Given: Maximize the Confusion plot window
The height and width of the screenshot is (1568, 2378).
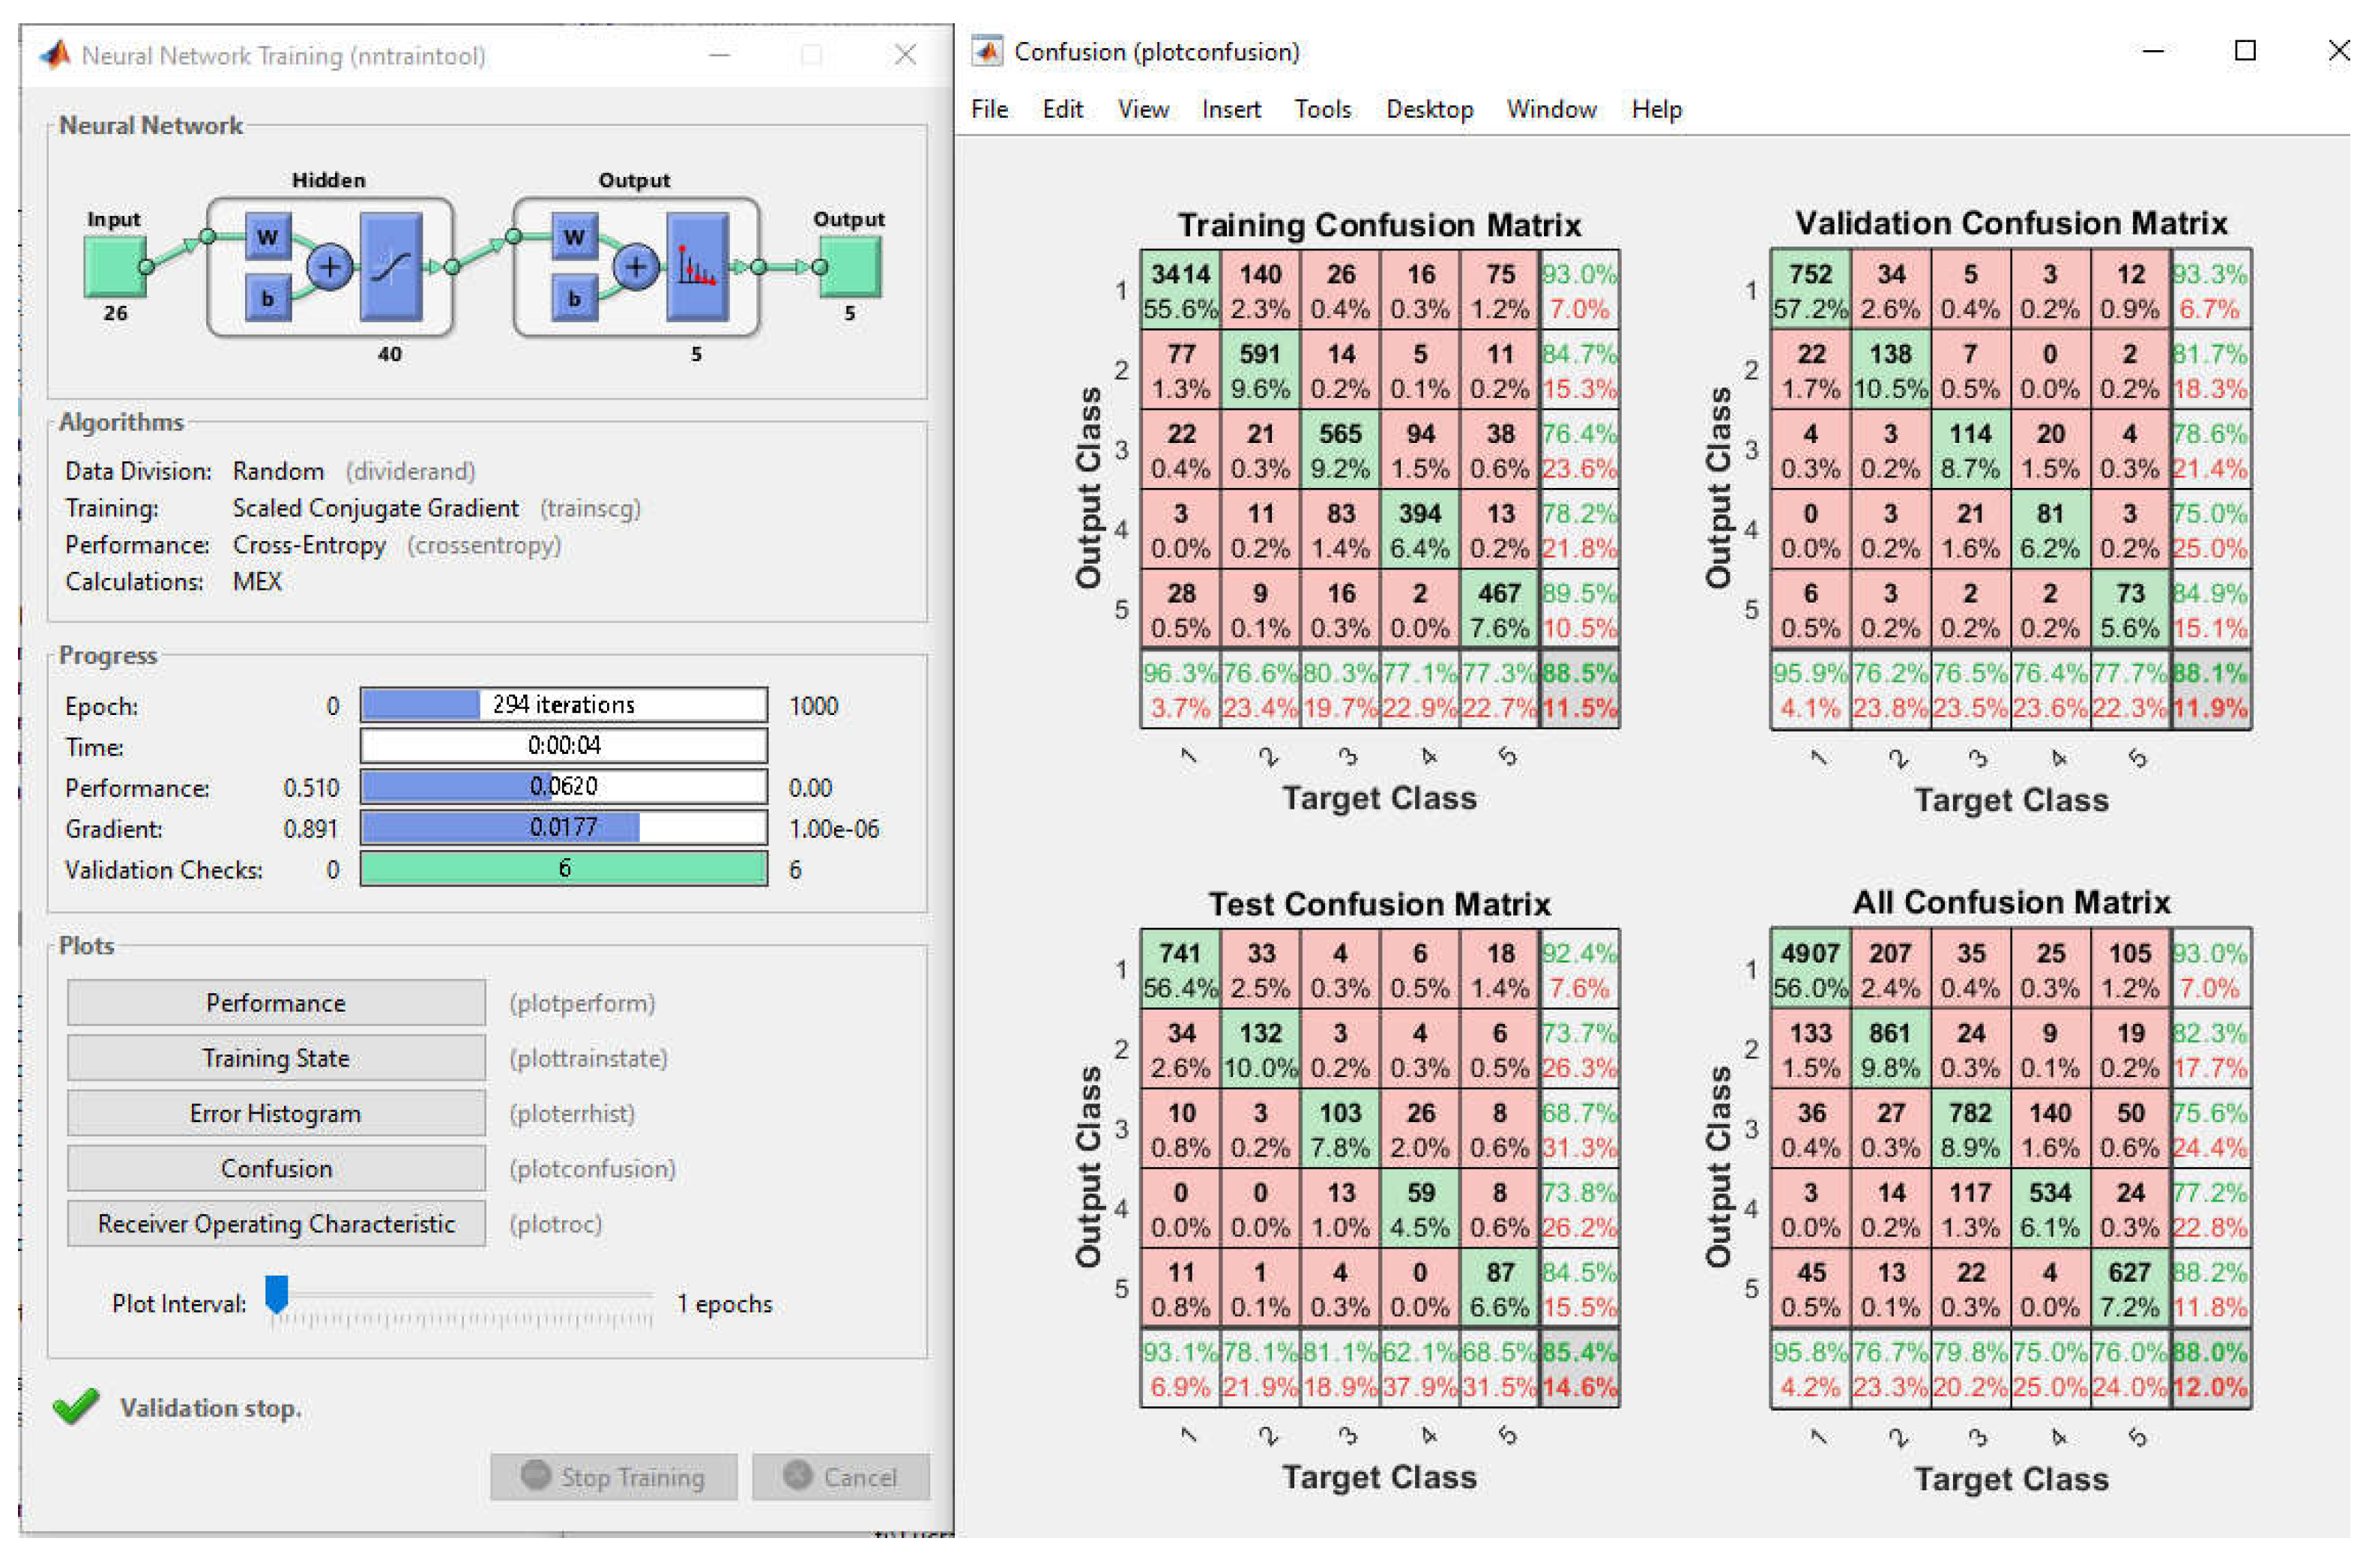Looking at the screenshot, I should coord(2244,51).
